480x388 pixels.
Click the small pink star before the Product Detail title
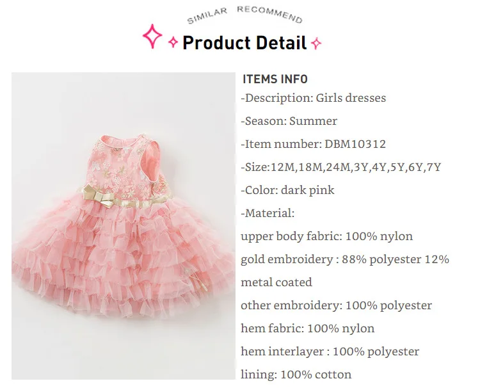[173, 42]
